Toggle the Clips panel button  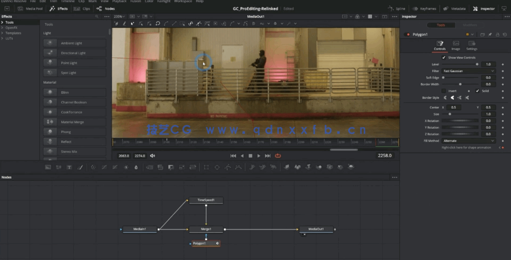tap(82, 9)
